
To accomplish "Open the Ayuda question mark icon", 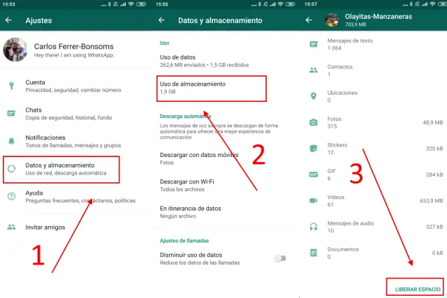I will click(x=12, y=196).
